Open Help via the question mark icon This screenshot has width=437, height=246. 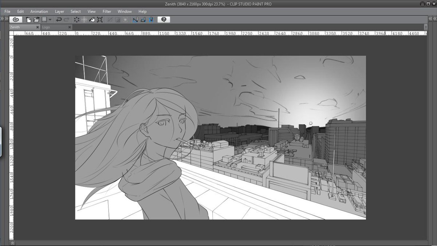point(163,20)
